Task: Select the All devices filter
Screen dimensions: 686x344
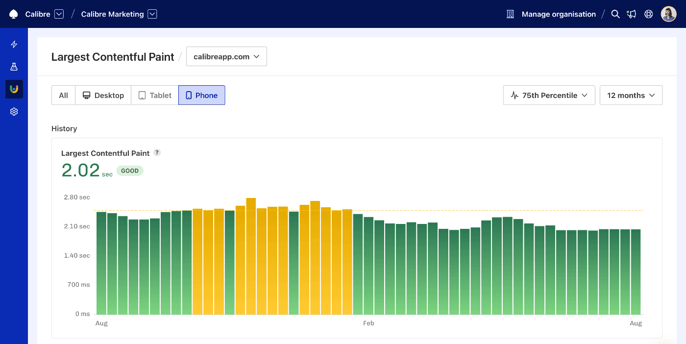Action: (x=63, y=95)
